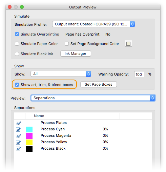Click the Process Black color swatch
The height and width of the screenshot is (172, 166).
[x=29, y=149]
